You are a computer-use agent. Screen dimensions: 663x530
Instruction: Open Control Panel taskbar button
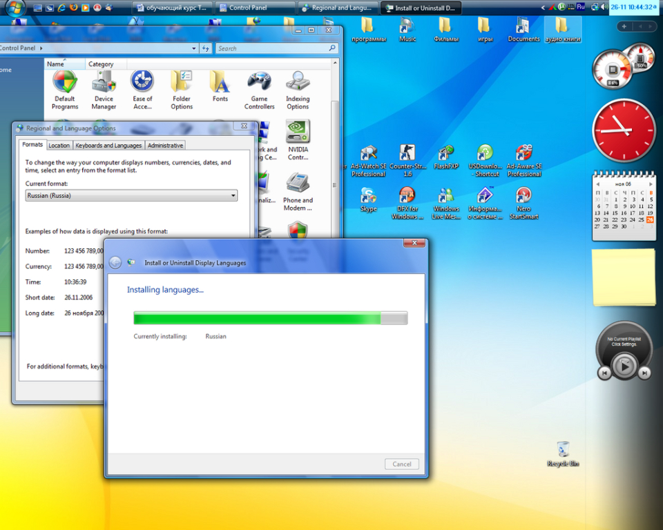coord(255,8)
